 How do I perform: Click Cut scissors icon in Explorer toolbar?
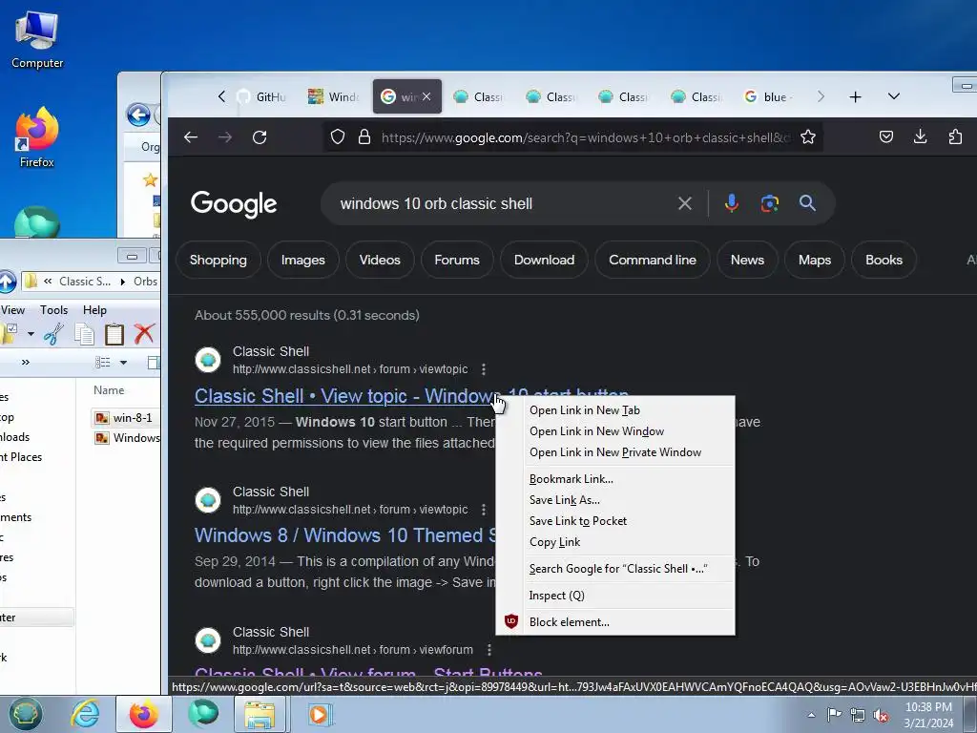click(53, 334)
